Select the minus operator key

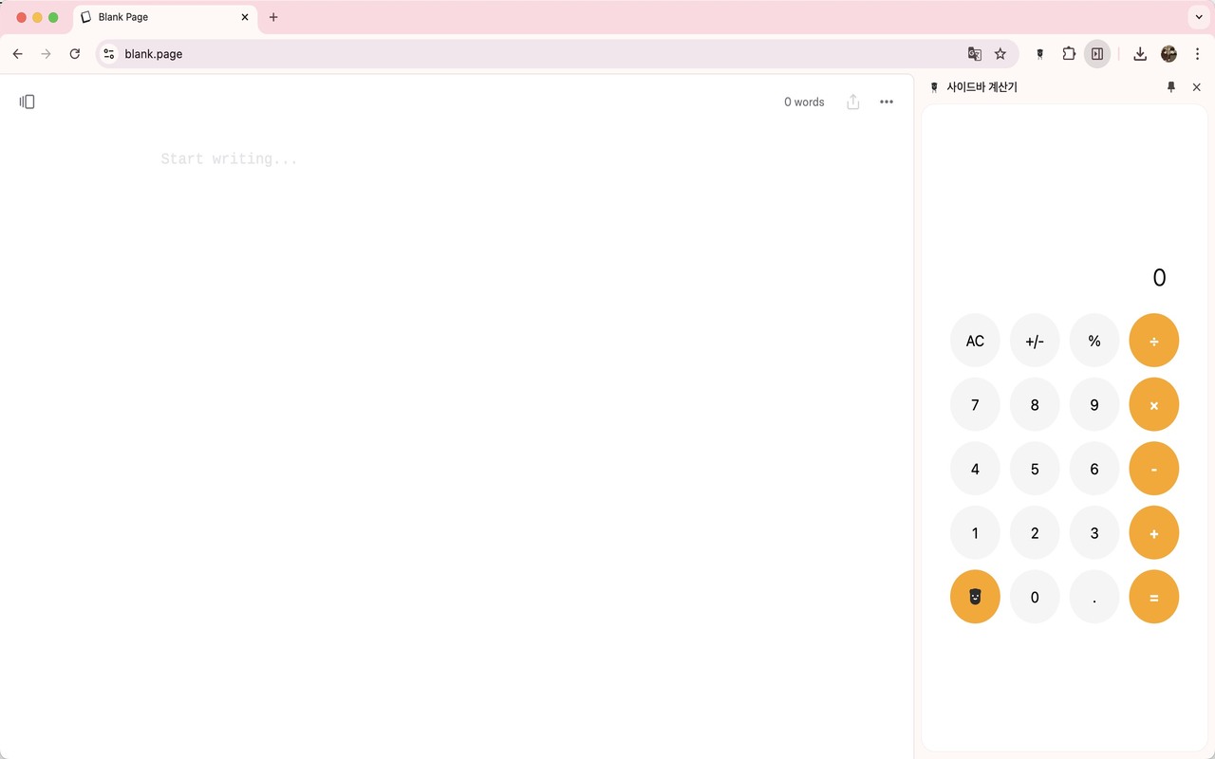[x=1154, y=469]
